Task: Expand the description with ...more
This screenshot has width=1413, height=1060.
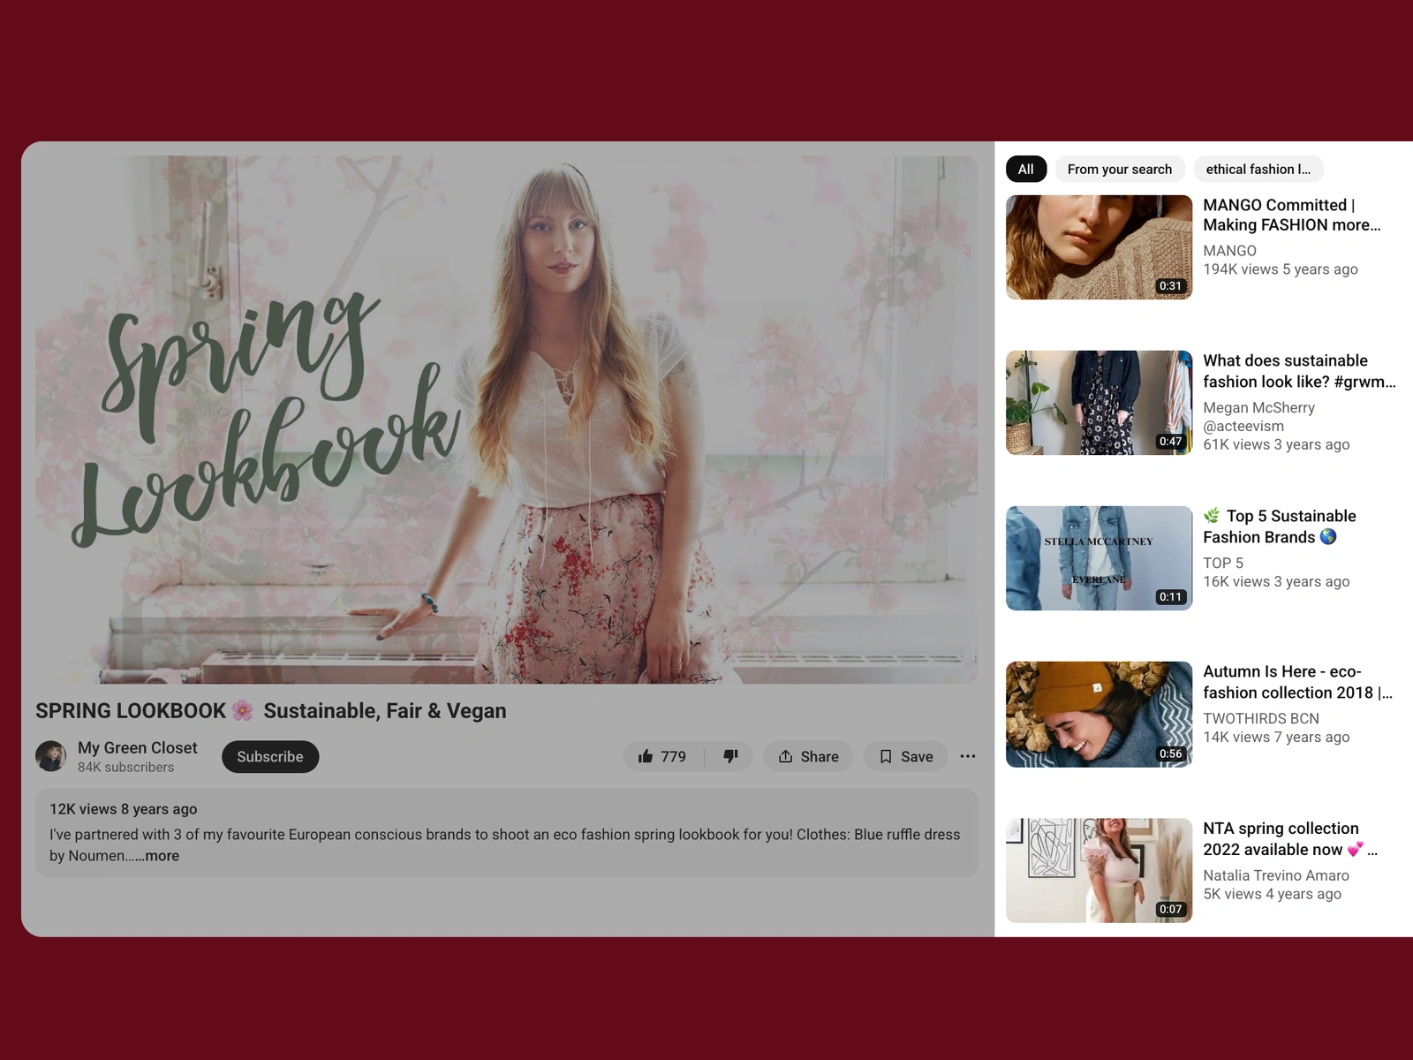Action: coord(159,855)
